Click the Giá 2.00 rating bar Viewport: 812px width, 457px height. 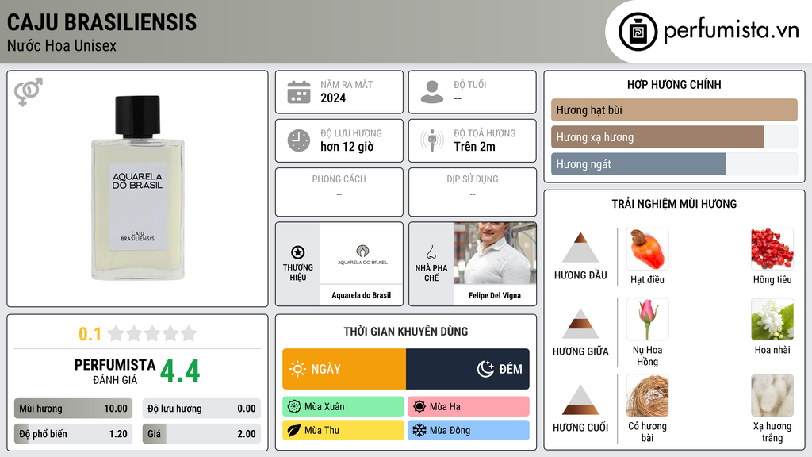pos(201,434)
